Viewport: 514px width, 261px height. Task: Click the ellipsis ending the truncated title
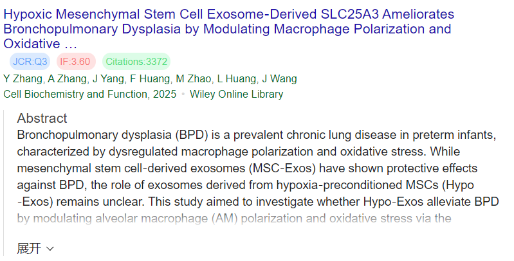pyautogui.click(x=71, y=44)
